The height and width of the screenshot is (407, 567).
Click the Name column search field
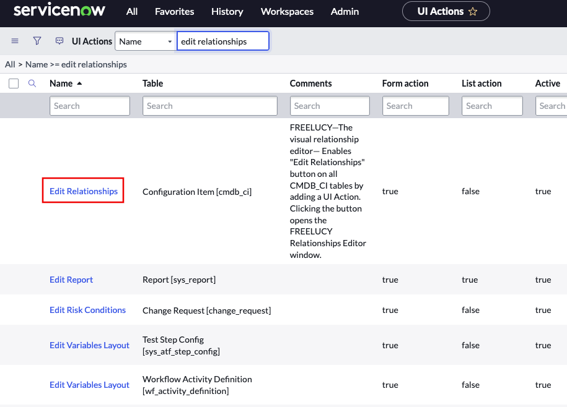point(90,106)
